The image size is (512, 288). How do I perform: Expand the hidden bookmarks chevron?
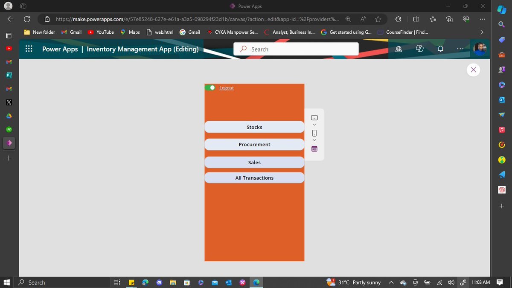pyautogui.click(x=481, y=32)
